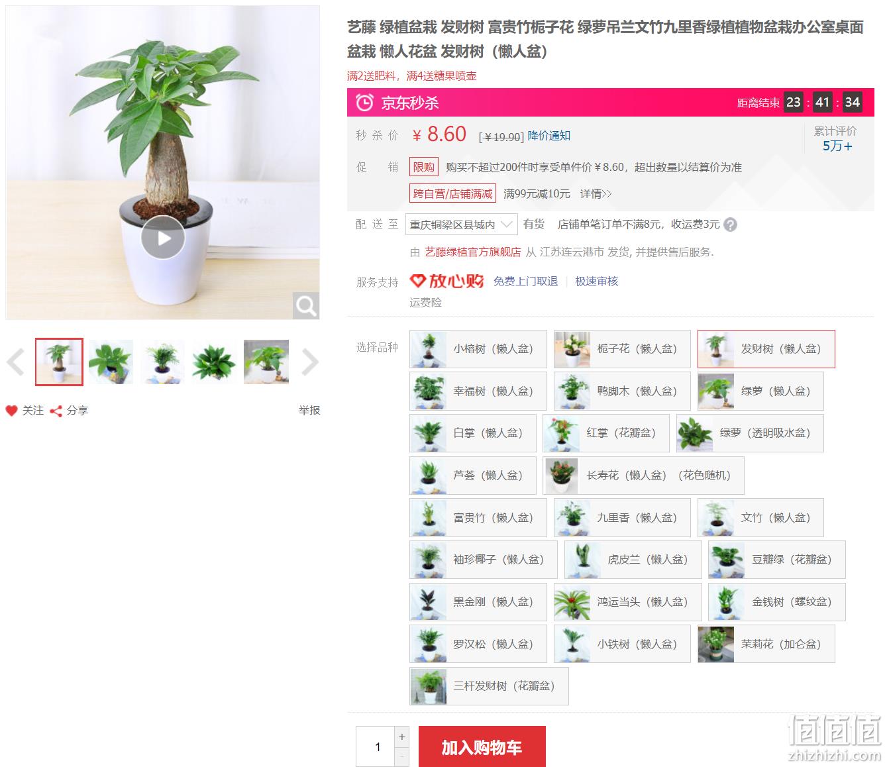Click the red heart 关注 icon
The width and height of the screenshot is (887, 767).
coord(11,411)
